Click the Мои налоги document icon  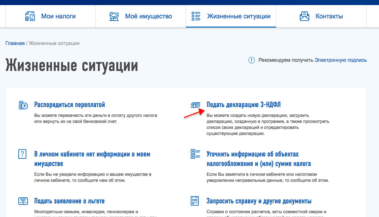click(x=30, y=16)
